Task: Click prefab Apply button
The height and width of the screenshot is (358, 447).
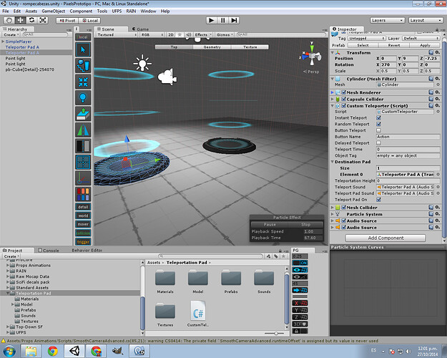Action: (425, 45)
